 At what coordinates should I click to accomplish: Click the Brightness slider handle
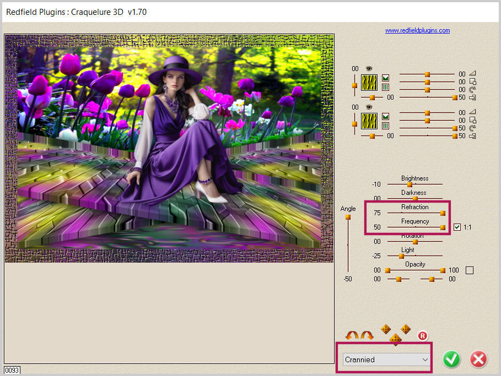coord(410,184)
